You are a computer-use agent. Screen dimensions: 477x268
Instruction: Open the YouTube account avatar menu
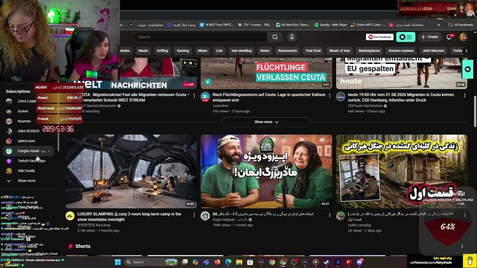(463, 37)
